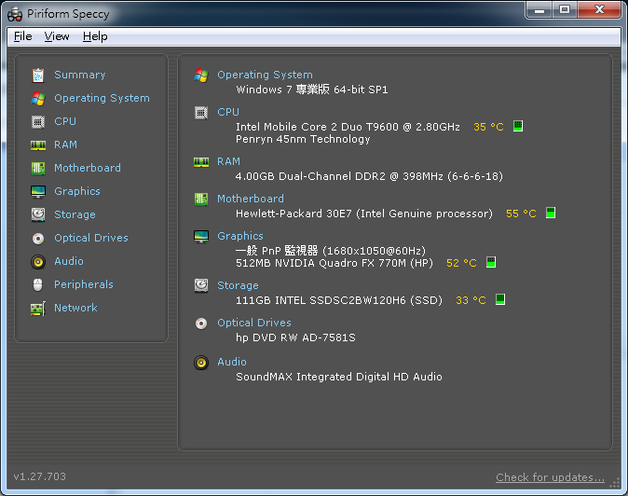Image resolution: width=628 pixels, height=496 pixels.
Task: Open the View menu
Action: click(57, 36)
